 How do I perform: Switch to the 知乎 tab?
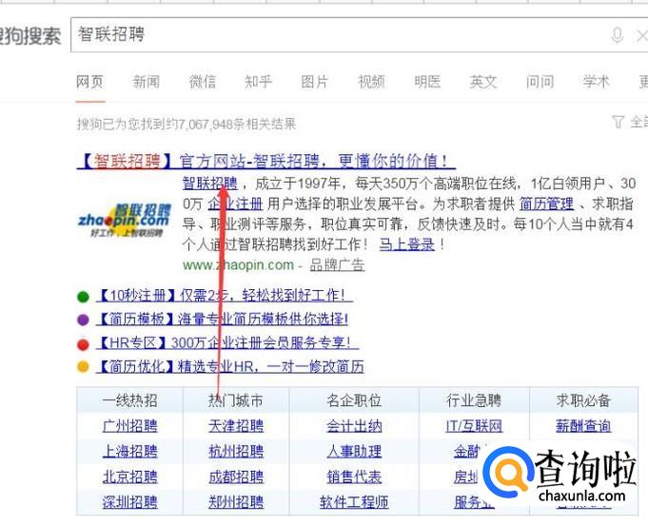[x=258, y=82]
